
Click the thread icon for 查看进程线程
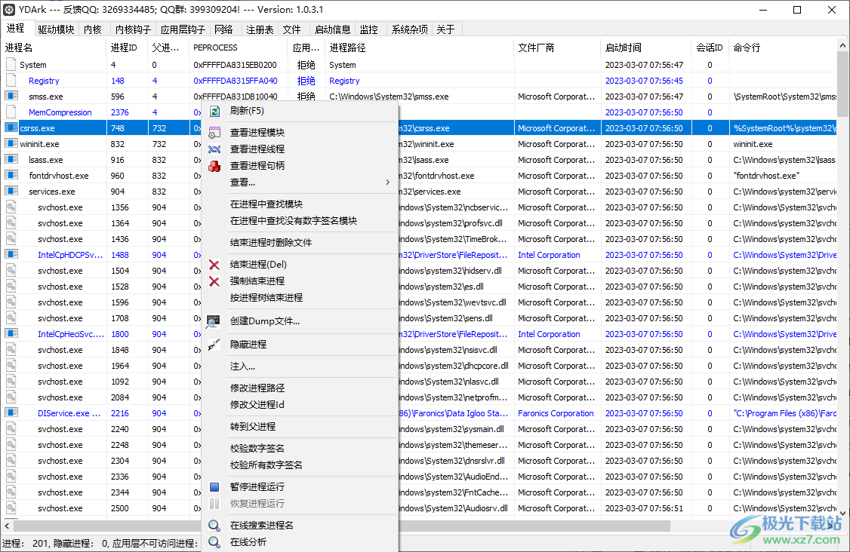(x=214, y=149)
